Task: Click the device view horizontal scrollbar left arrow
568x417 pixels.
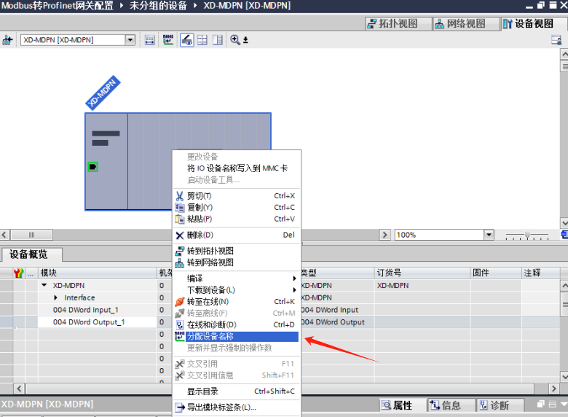Action: coord(4,235)
